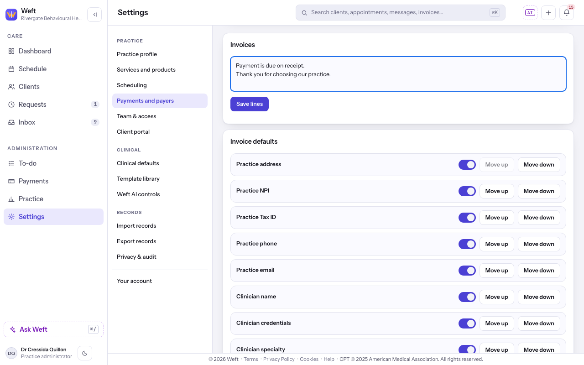This screenshot has width=584, height=365.
Task: Open Template library settings
Action: [160, 179]
